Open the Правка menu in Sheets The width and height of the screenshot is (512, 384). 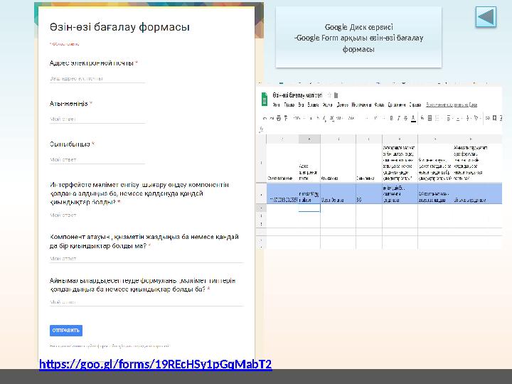pos(289,105)
